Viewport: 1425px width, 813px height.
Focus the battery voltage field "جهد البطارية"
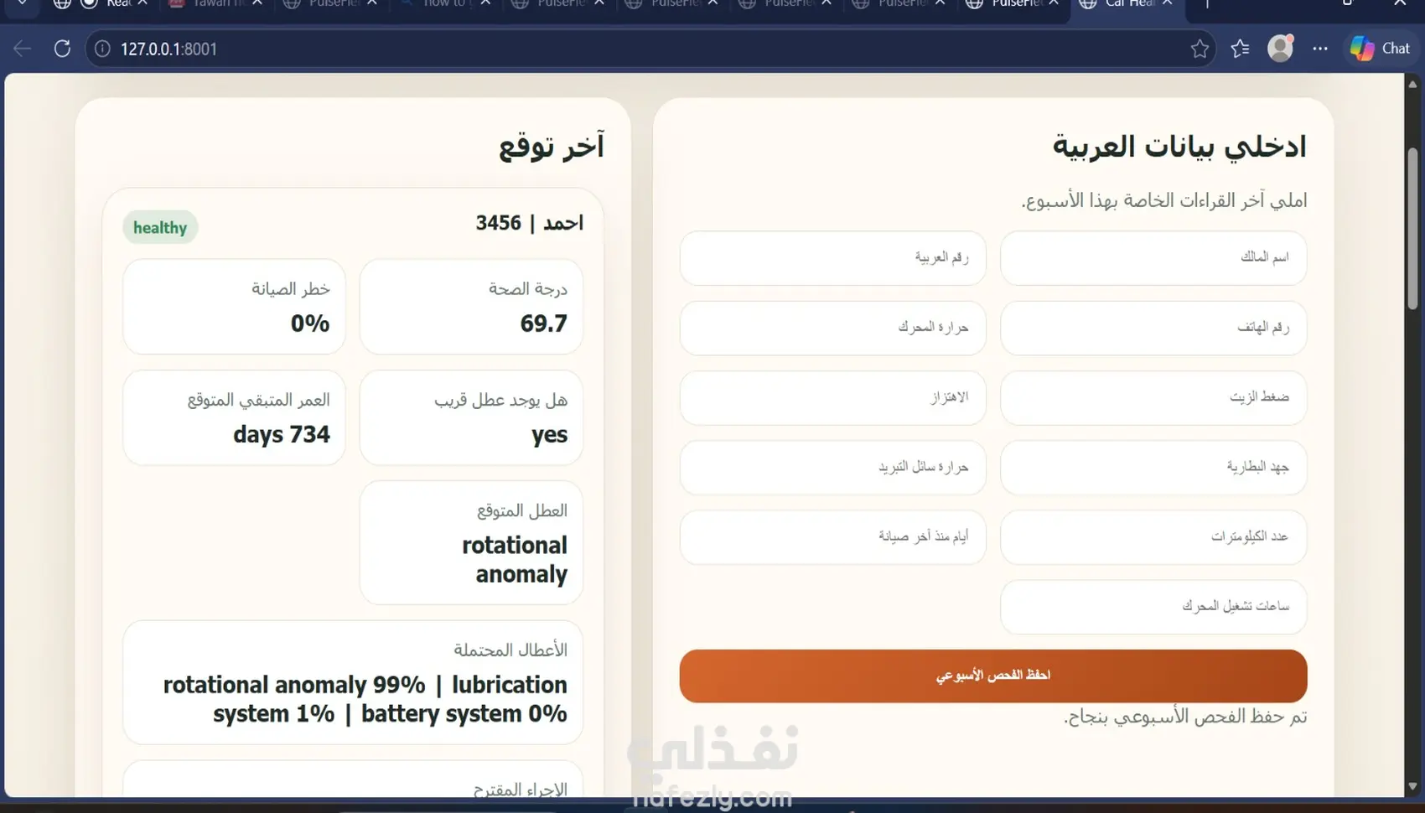1153,467
